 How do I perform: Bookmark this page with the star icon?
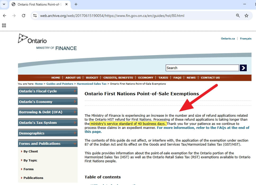point(246,16)
